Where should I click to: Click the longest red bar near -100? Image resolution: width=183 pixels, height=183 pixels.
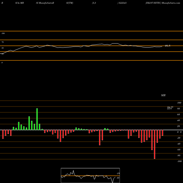pos(154,144)
